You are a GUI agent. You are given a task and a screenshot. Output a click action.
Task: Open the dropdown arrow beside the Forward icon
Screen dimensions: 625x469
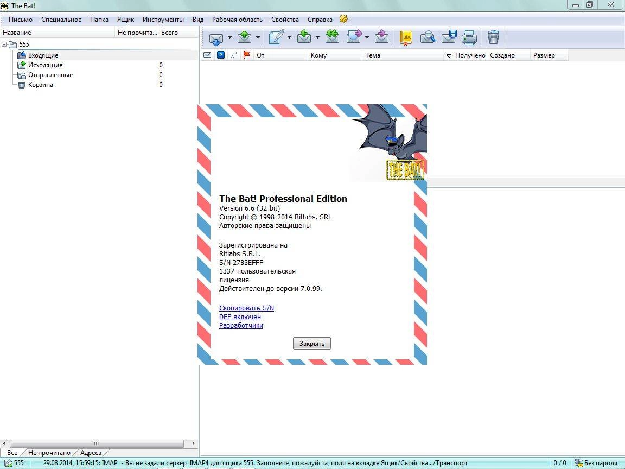click(367, 37)
